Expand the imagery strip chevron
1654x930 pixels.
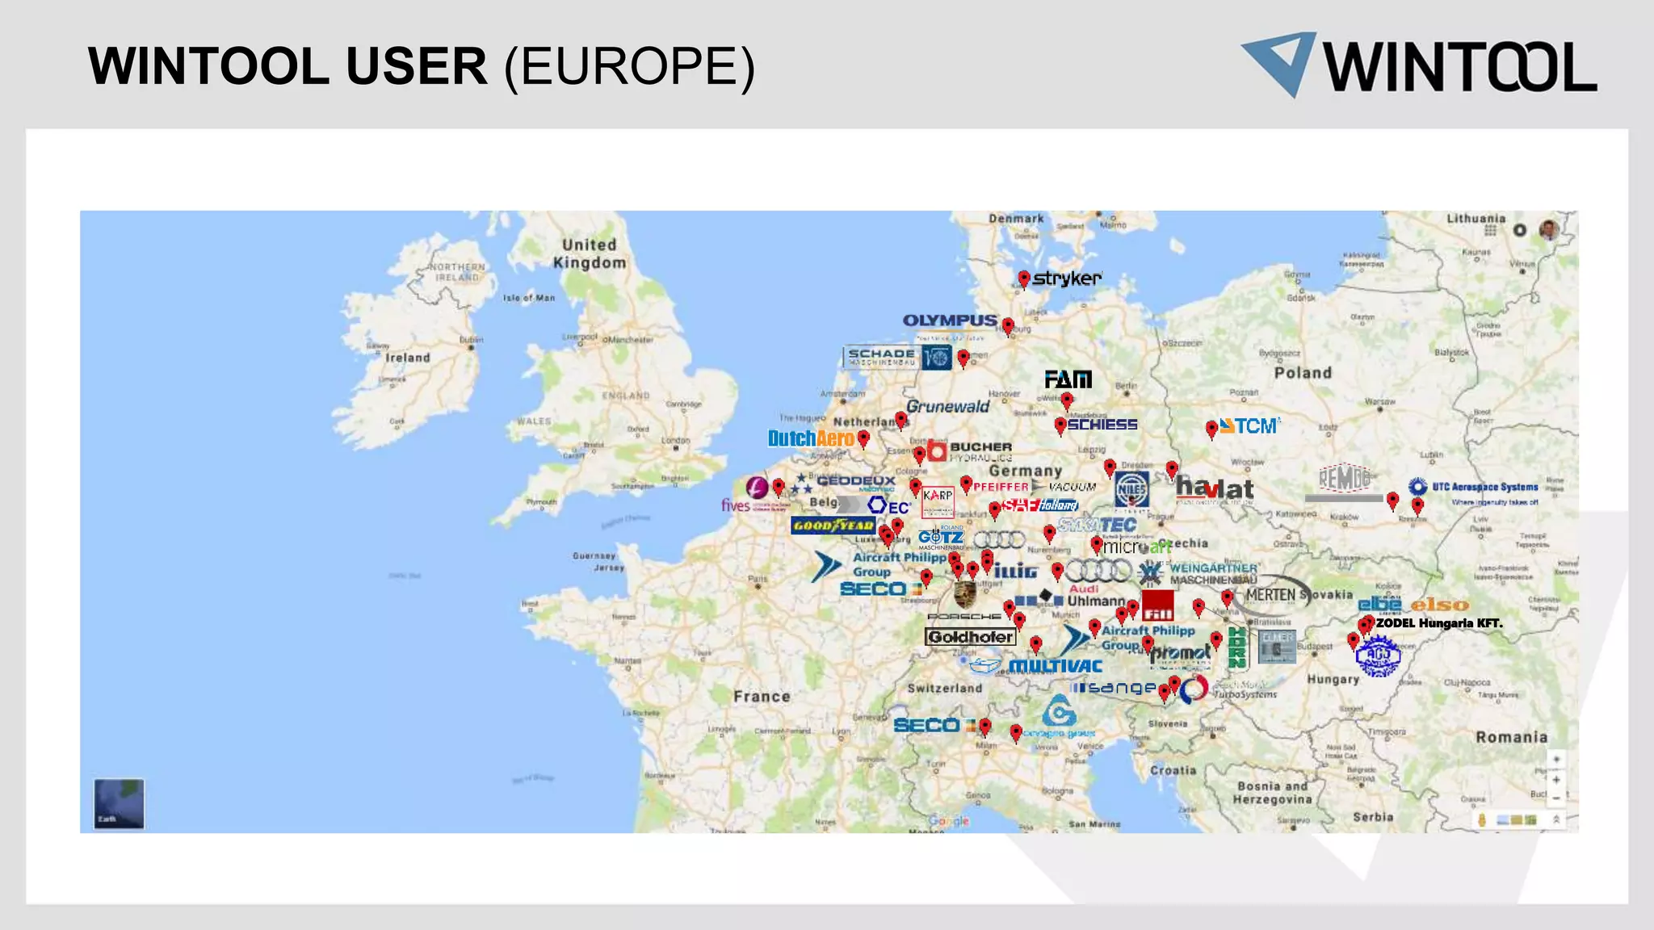tap(1555, 819)
